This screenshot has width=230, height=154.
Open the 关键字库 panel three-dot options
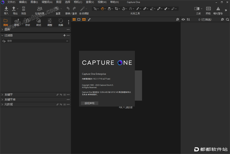point(68,100)
